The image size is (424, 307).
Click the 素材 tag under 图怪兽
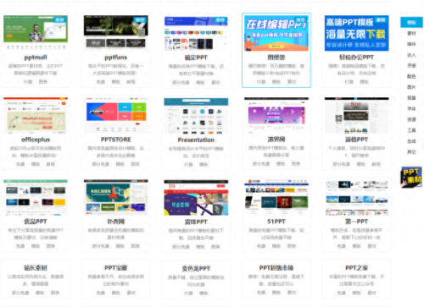(x=292, y=82)
